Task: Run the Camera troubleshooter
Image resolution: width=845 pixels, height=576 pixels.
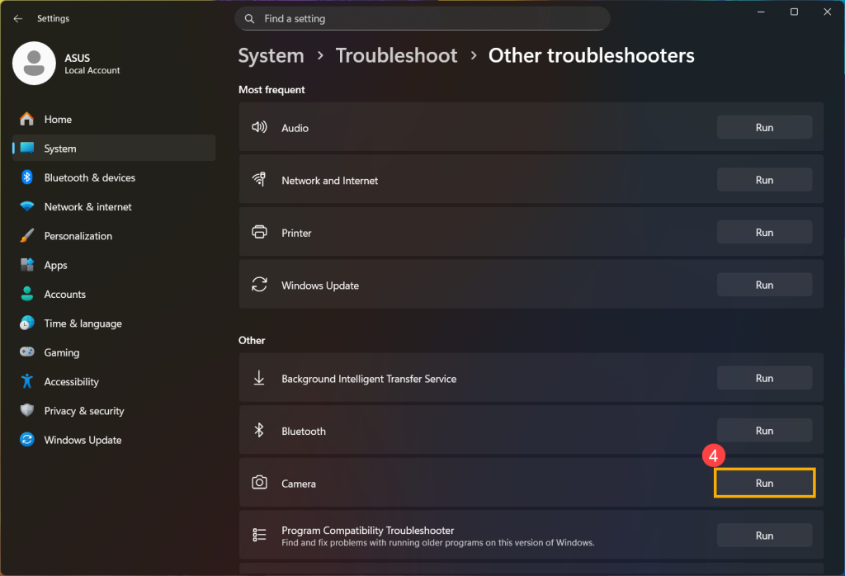Action: tap(764, 483)
